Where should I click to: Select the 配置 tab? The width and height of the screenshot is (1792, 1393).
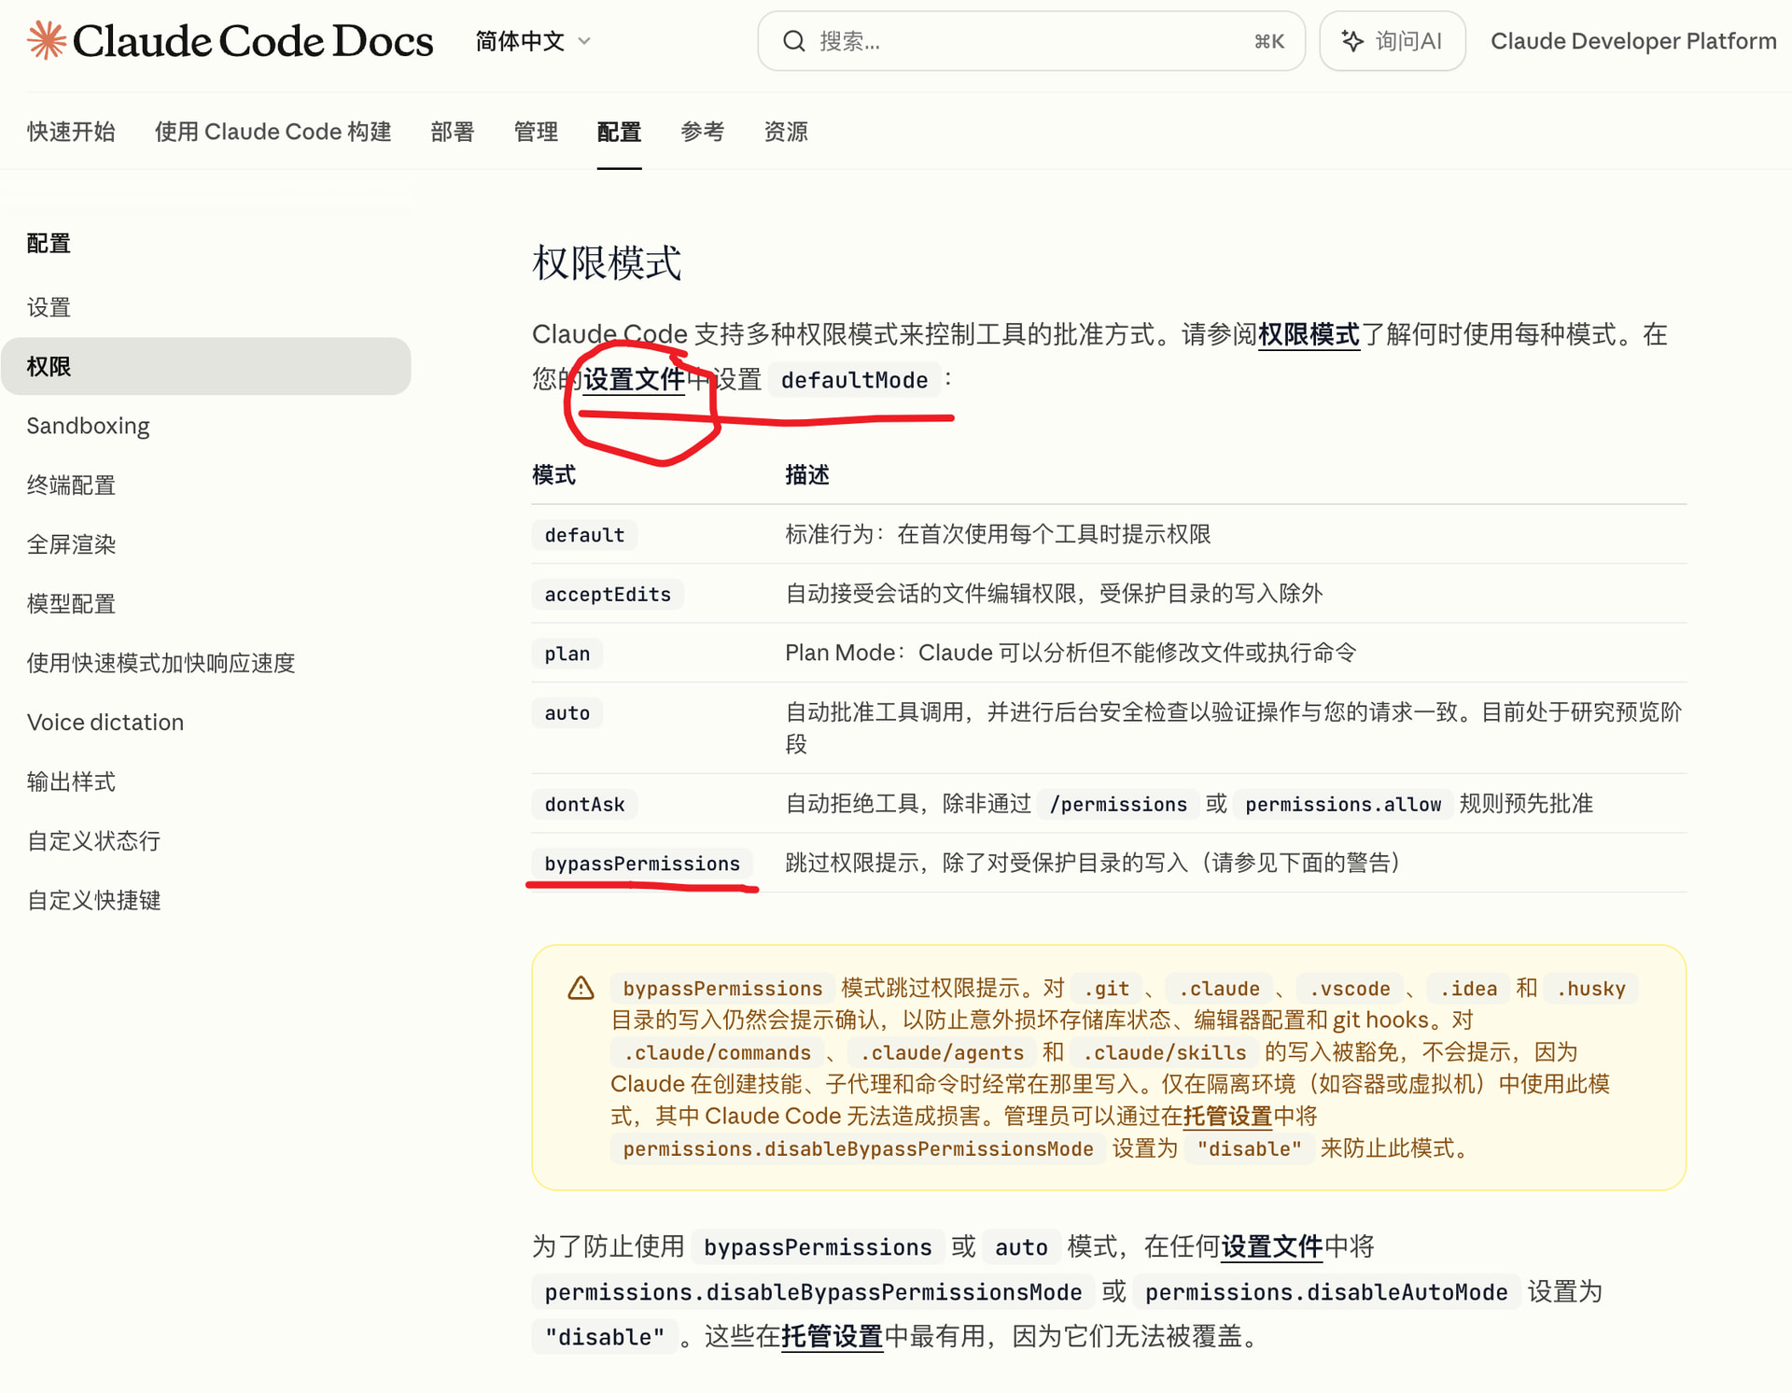[619, 132]
